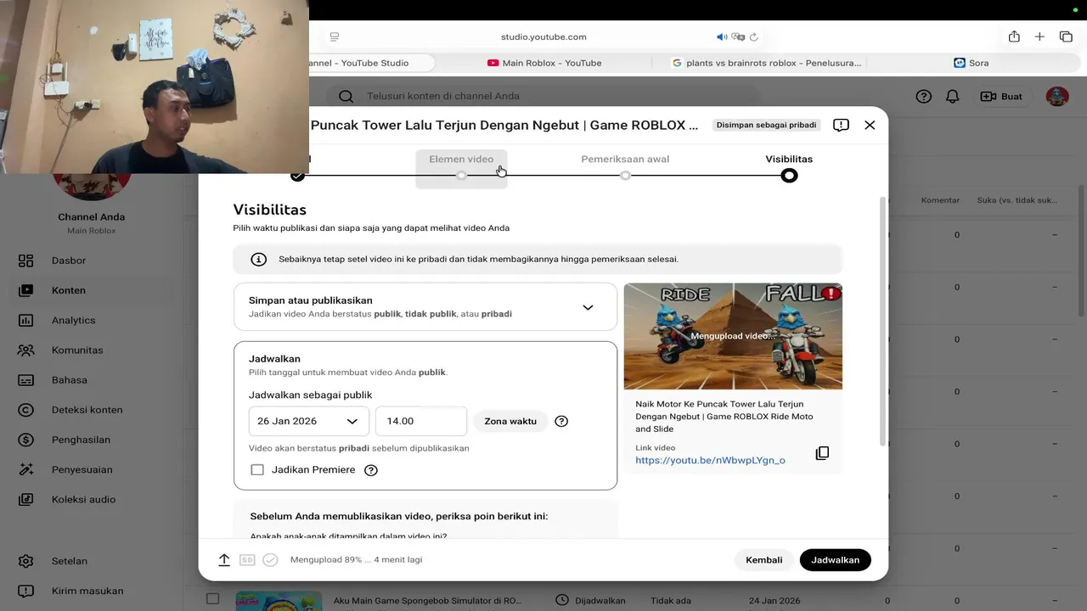Open the 26 Jan 2026 date dropdown

pyautogui.click(x=309, y=421)
